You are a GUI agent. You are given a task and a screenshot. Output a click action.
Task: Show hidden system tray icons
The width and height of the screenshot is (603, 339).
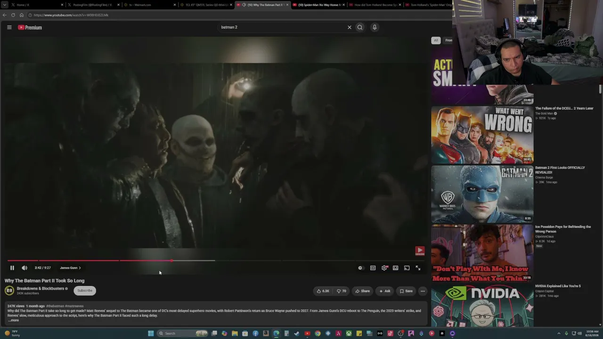pos(560,333)
